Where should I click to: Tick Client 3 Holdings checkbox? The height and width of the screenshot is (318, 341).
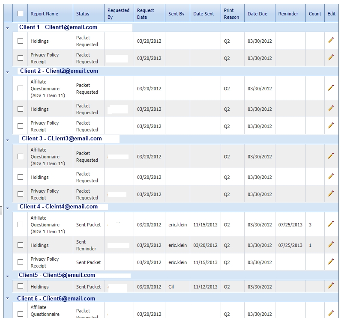20,177
